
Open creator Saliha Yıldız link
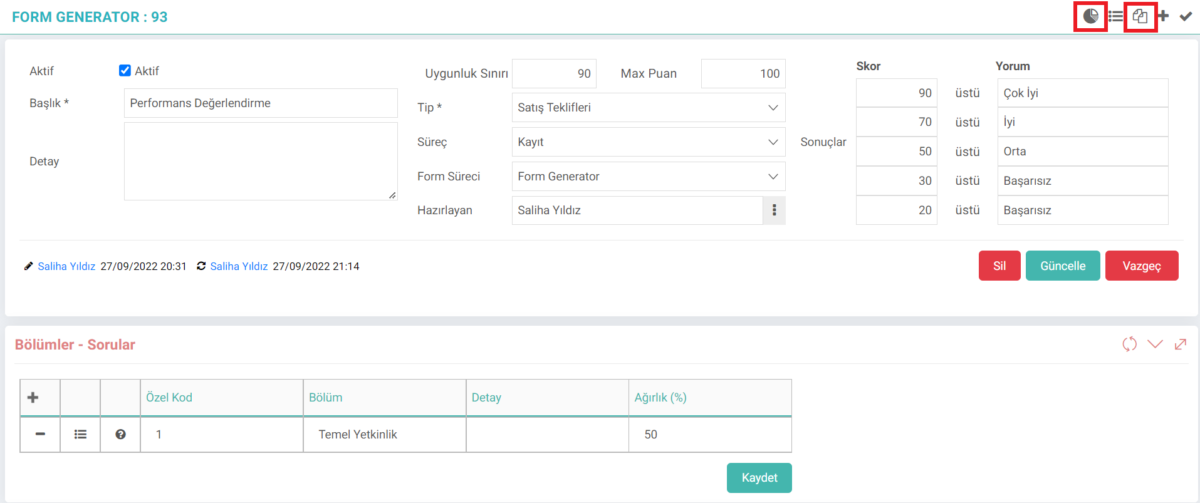(x=66, y=266)
